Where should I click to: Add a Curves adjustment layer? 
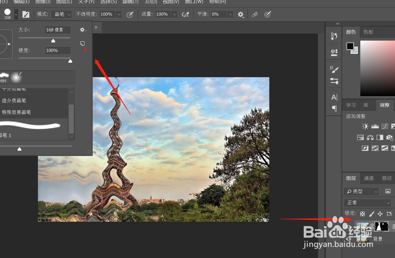coord(385,126)
